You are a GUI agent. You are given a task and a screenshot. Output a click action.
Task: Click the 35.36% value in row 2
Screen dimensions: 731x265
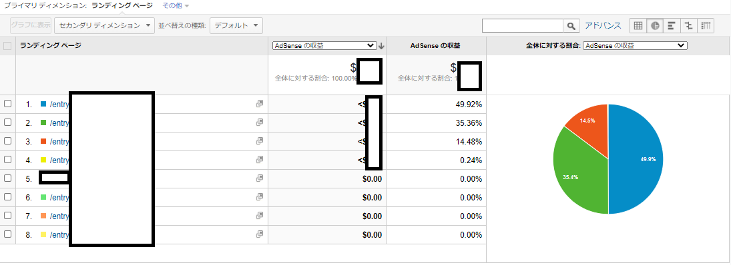(x=469, y=123)
